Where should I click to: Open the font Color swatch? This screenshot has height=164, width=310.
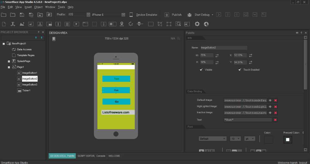click(x=268, y=140)
